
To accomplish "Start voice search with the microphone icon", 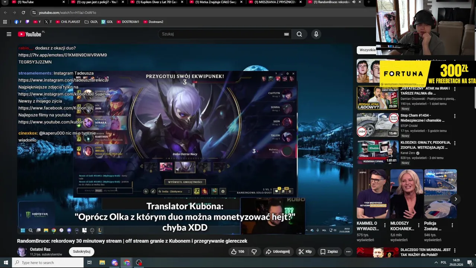I will pos(316,34).
